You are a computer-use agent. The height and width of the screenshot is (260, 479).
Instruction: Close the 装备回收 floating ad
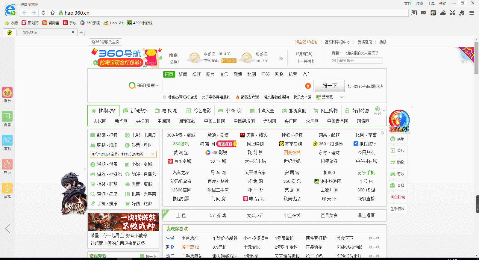(x=412, y=107)
